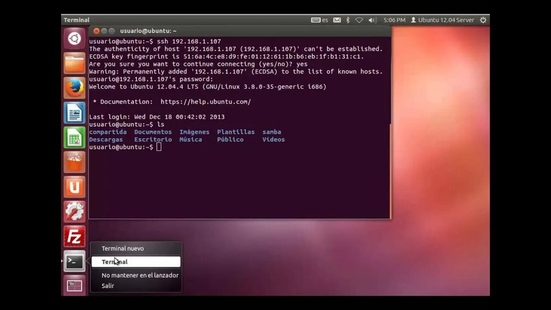Launch FileZilla from the launcher
The height and width of the screenshot is (310, 551).
coord(74,237)
